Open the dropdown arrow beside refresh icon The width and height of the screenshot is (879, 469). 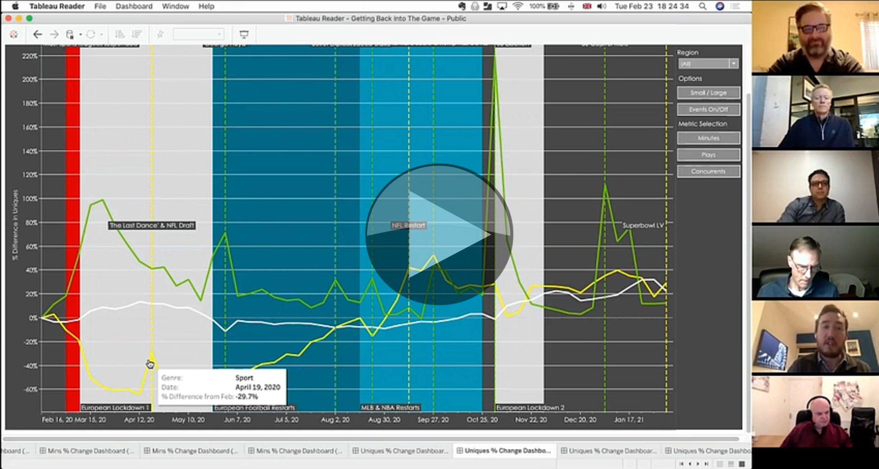tap(101, 34)
